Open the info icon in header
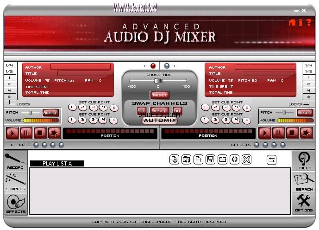Image resolution: width=319 pixels, height=230 pixels. pos(300,22)
